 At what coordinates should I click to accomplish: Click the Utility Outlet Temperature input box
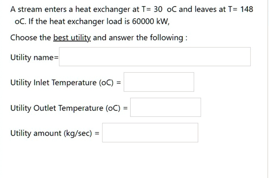coord(166,107)
